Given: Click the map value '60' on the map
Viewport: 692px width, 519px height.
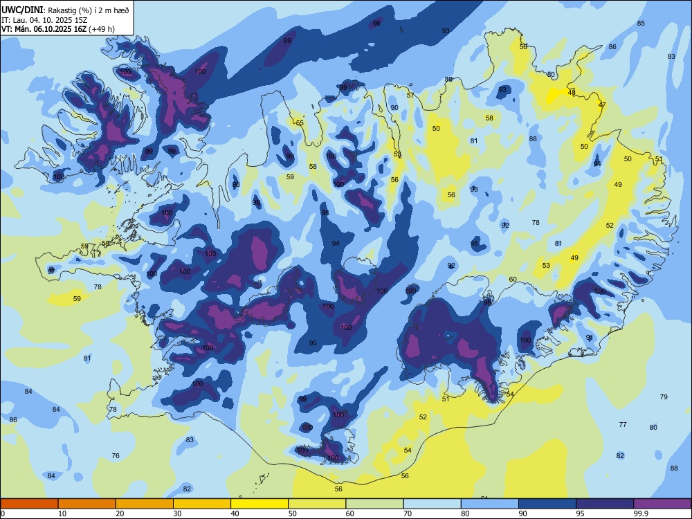Looking at the screenshot, I should (512, 280).
